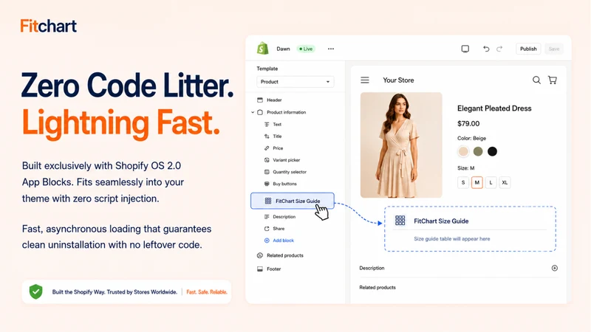
Task: Open the shopping cart icon
Action: click(x=552, y=80)
